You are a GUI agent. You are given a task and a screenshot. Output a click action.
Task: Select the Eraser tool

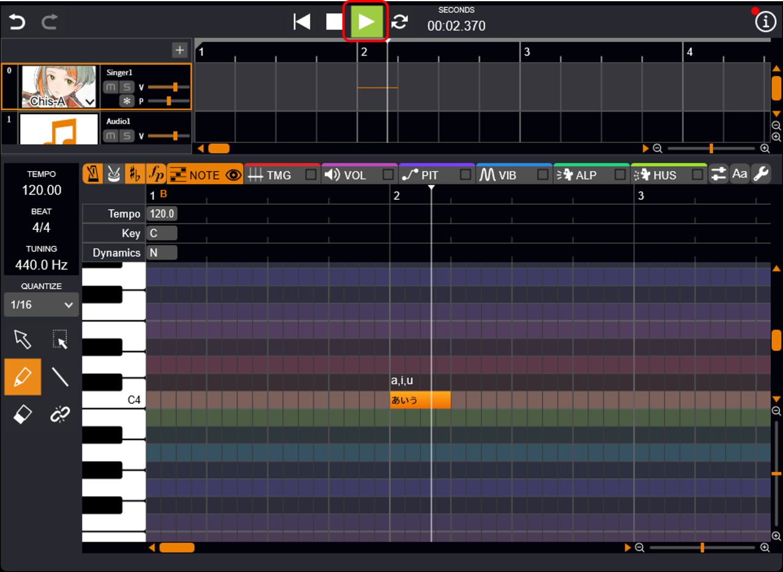[x=22, y=415]
